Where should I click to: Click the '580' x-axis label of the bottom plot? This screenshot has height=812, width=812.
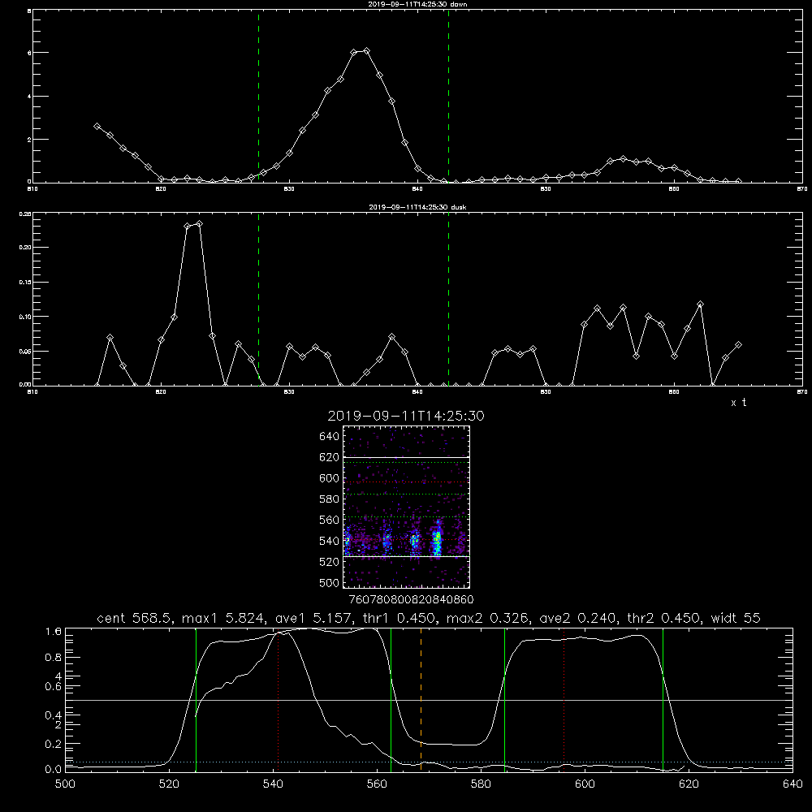tap(481, 784)
